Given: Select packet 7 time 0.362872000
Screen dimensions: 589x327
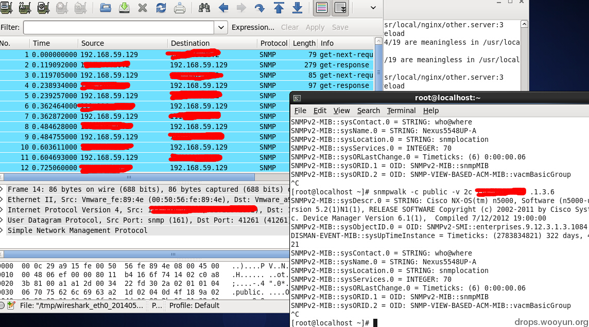Looking at the screenshot, I should [x=145, y=116].
